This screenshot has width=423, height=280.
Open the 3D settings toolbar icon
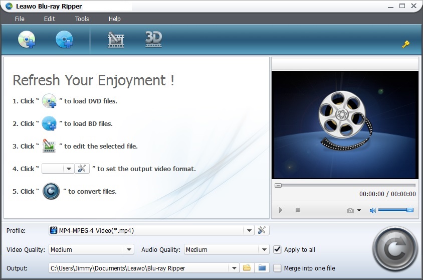point(153,39)
